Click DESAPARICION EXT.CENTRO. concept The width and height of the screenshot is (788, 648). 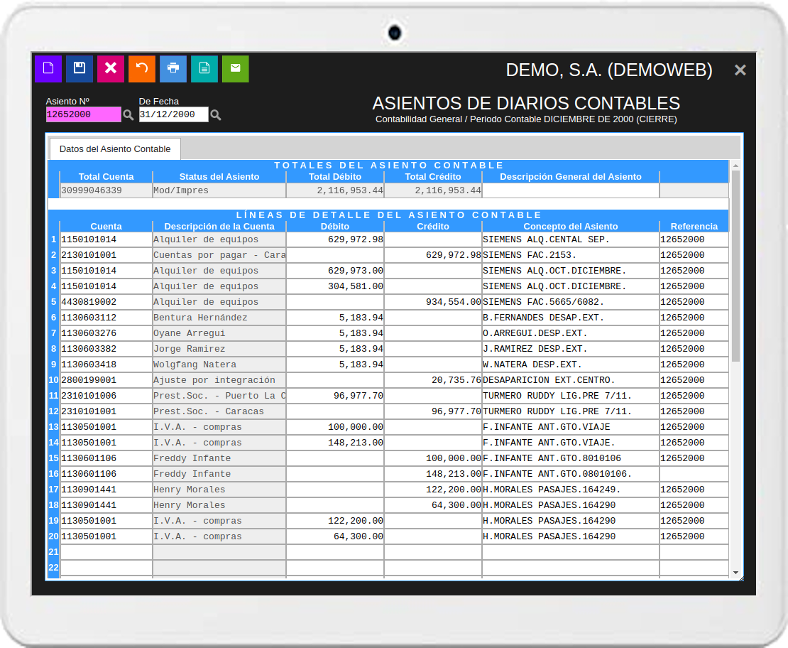pos(570,380)
